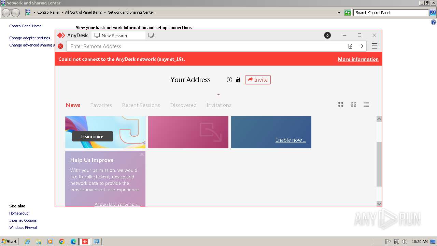Open Change adapter settings
Screen dimensions: 437x246
tap(30, 38)
